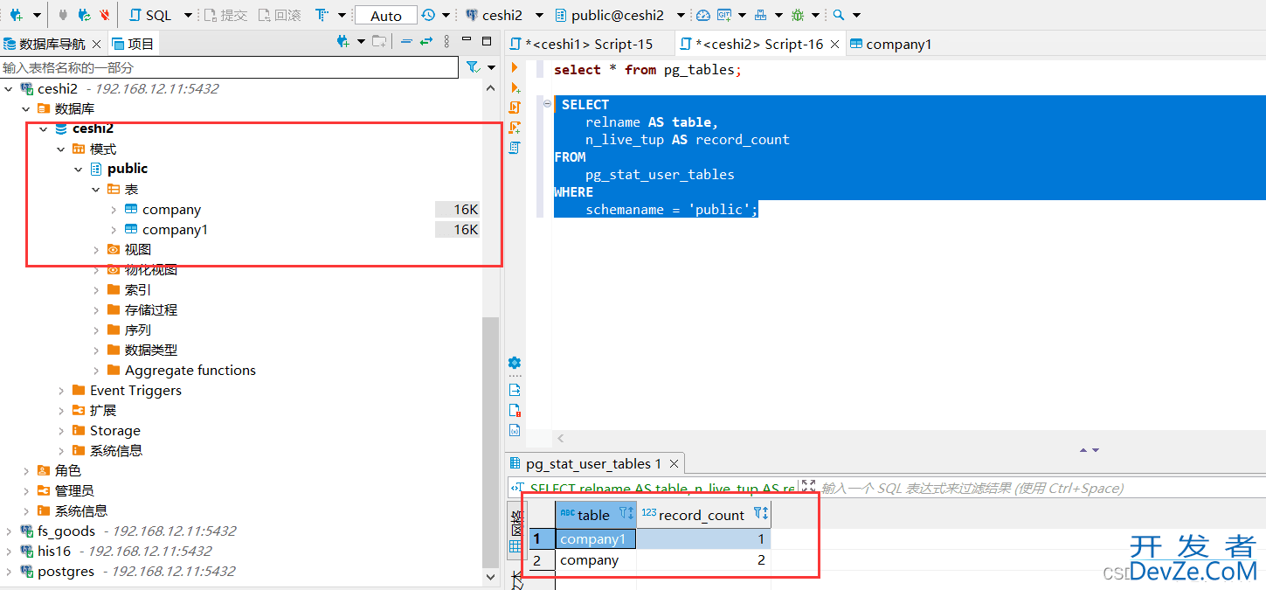Image resolution: width=1266 pixels, height=590 pixels.
Task: Collapse the SELECT statement fold marker
Action: tap(547, 104)
